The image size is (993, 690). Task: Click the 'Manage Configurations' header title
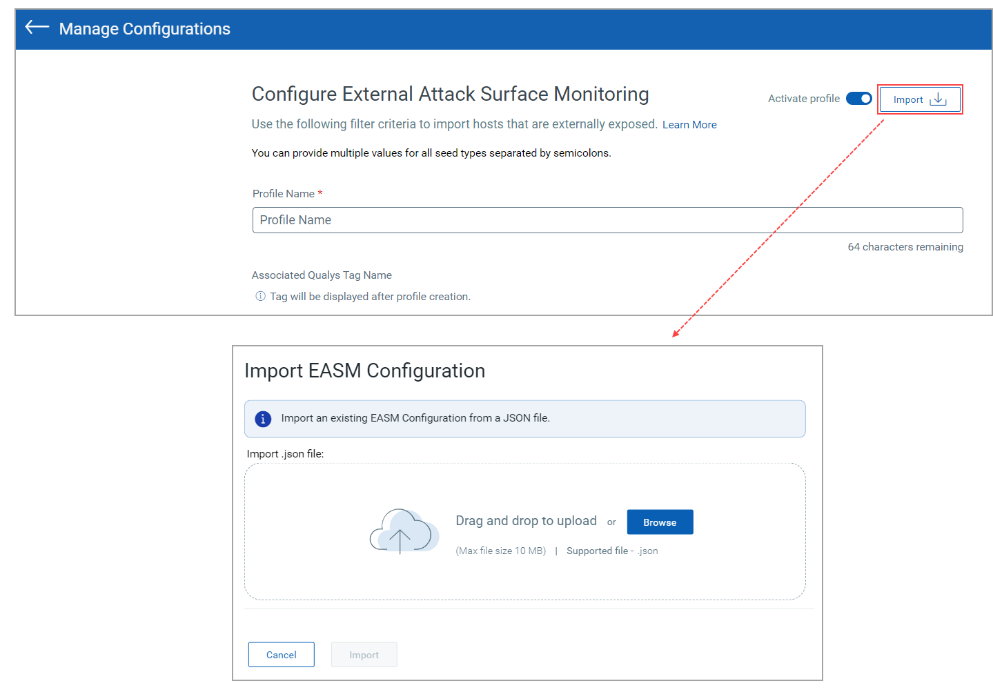pos(145,29)
